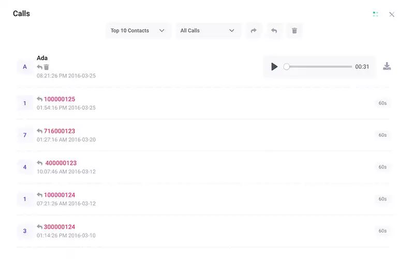Click reply arrow under Ada
Image resolution: width=414 pixels, height=259 pixels.
[40, 67]
